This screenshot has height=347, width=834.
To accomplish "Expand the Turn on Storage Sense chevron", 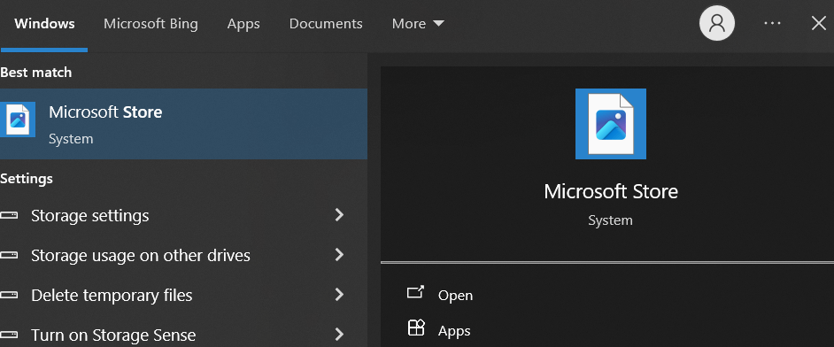I will 339,335.
